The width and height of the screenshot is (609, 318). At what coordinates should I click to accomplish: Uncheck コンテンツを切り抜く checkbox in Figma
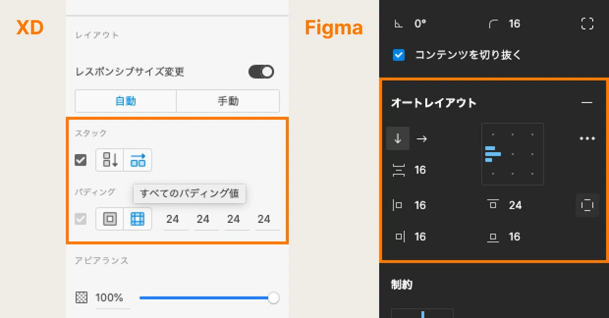pos(399,55)
